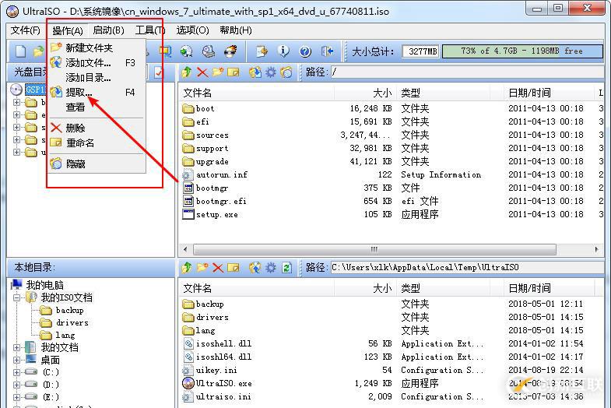Open the 文件(F) menu
The height and width of the screenshot is (408, 611).
(26, 30)
